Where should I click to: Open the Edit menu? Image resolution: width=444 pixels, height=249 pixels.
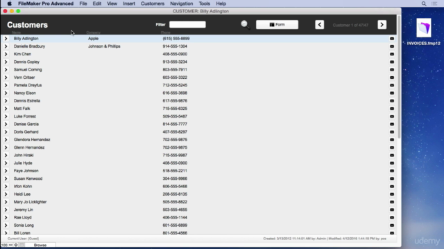pyautogui.click(x=97, y=3)
